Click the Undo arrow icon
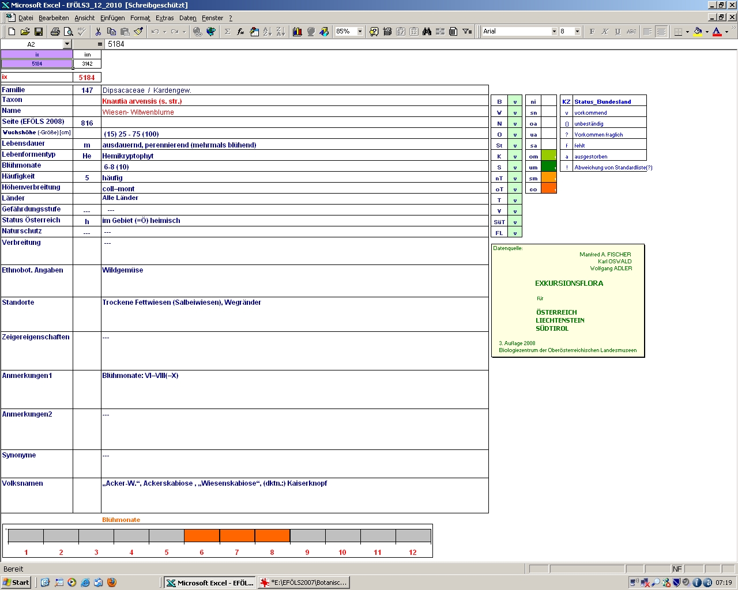The width and height of the screenshot is (738, 590). coord(155,32)
